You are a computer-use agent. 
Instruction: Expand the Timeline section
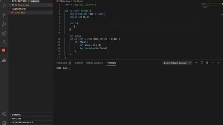pyautogui.click(x=16, y=118)
